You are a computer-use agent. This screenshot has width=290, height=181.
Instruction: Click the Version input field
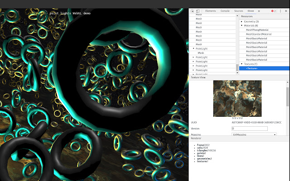coord(250,129)
